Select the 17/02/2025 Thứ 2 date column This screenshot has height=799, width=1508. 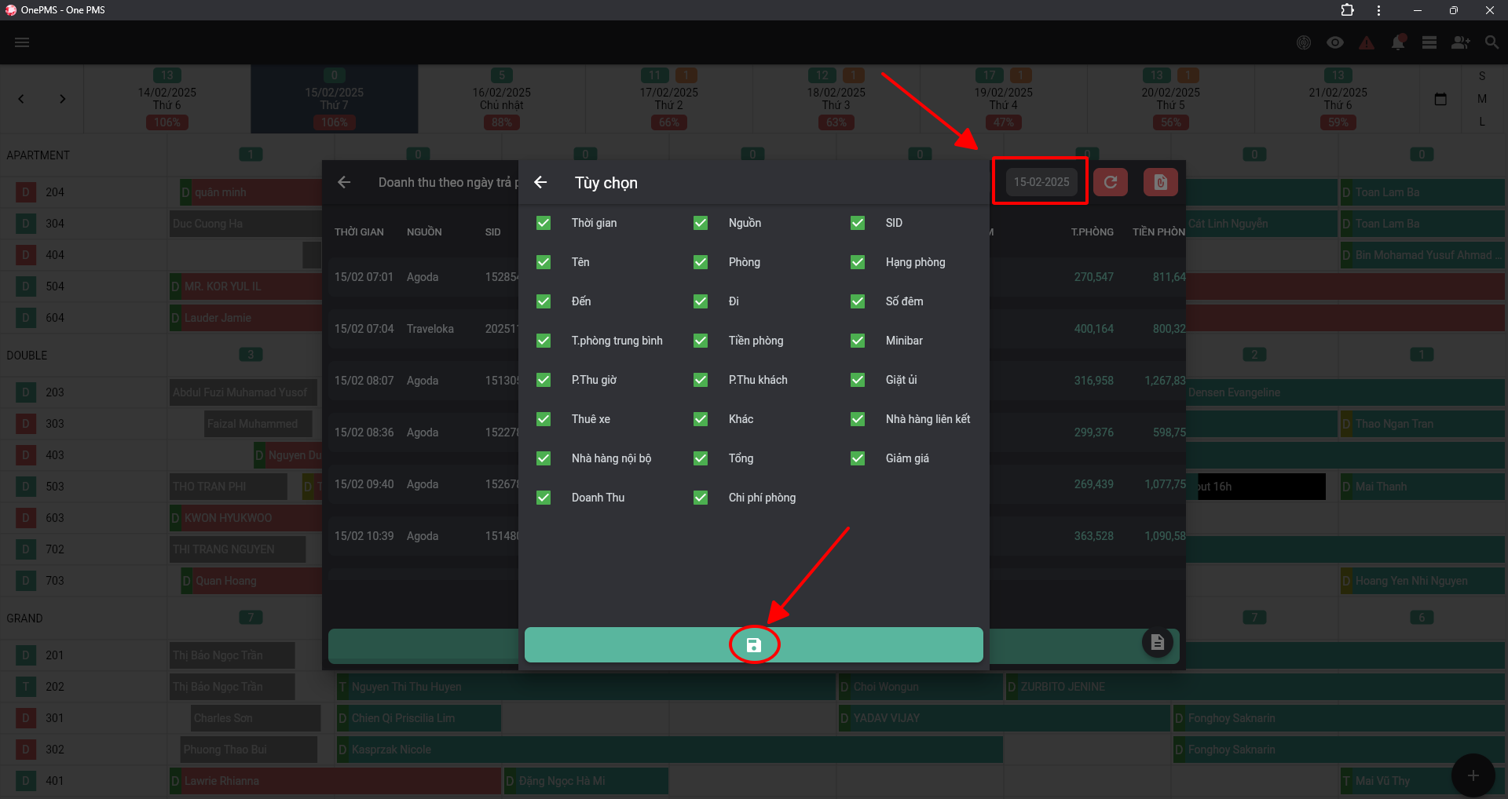pos(669,99)
